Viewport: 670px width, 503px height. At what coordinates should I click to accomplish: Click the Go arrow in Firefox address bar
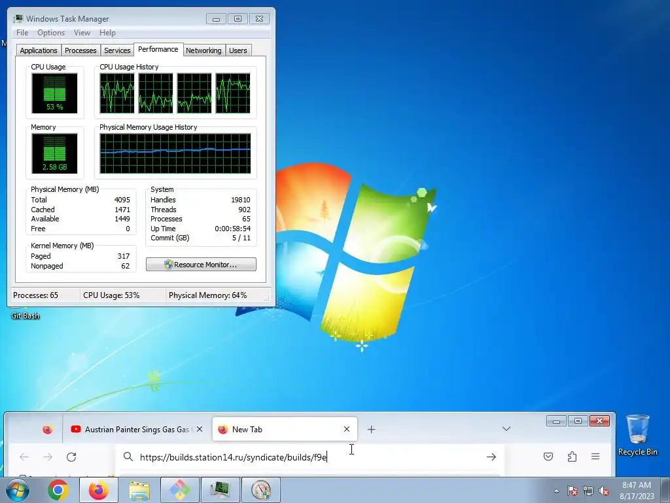tap(491, 456)
